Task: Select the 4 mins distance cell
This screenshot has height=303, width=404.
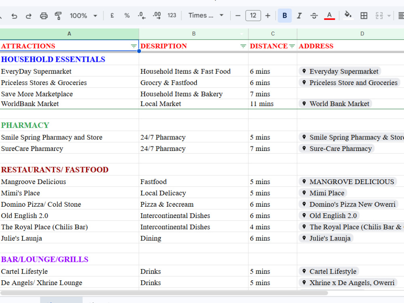Action: coord(273,227)
